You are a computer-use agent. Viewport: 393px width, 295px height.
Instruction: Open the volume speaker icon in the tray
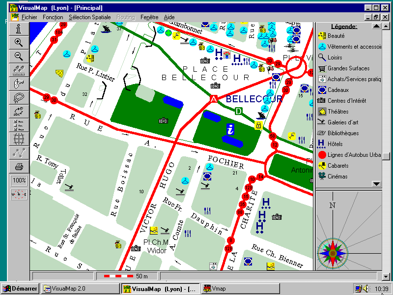tap(366, 289)
